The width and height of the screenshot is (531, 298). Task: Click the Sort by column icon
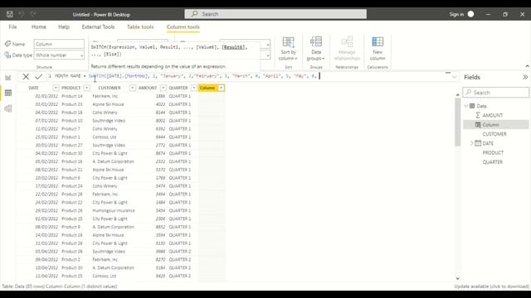[289, 42]
